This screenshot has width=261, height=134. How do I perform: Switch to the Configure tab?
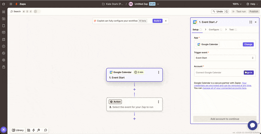tap(214, 30)
